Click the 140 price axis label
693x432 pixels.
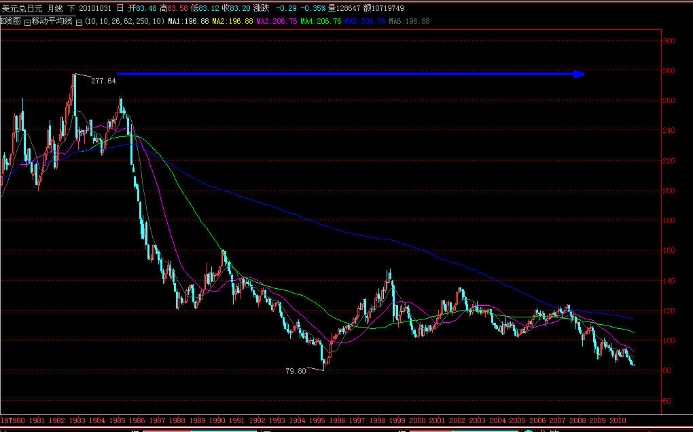pos(669,281)
